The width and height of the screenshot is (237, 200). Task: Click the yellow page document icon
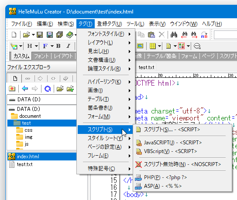tap(168, 46)
